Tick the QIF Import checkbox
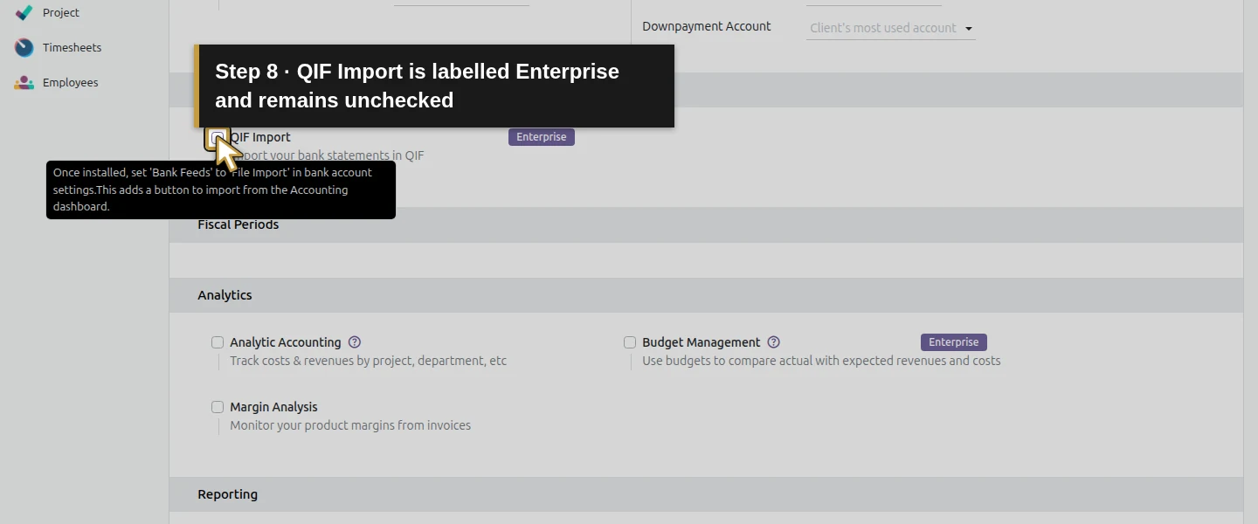 (218, 137)
